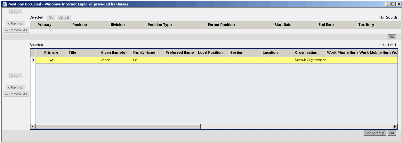Click the OK button beside ShowPopup

click(x=392, y=133)
